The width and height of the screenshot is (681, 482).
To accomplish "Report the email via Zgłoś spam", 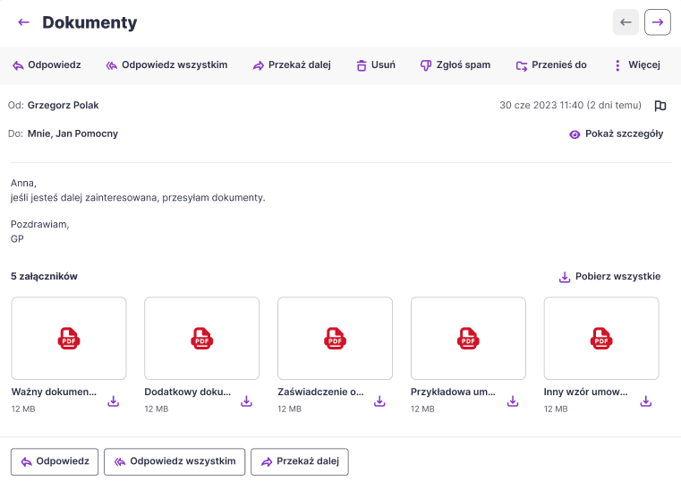I will point(455,65).
